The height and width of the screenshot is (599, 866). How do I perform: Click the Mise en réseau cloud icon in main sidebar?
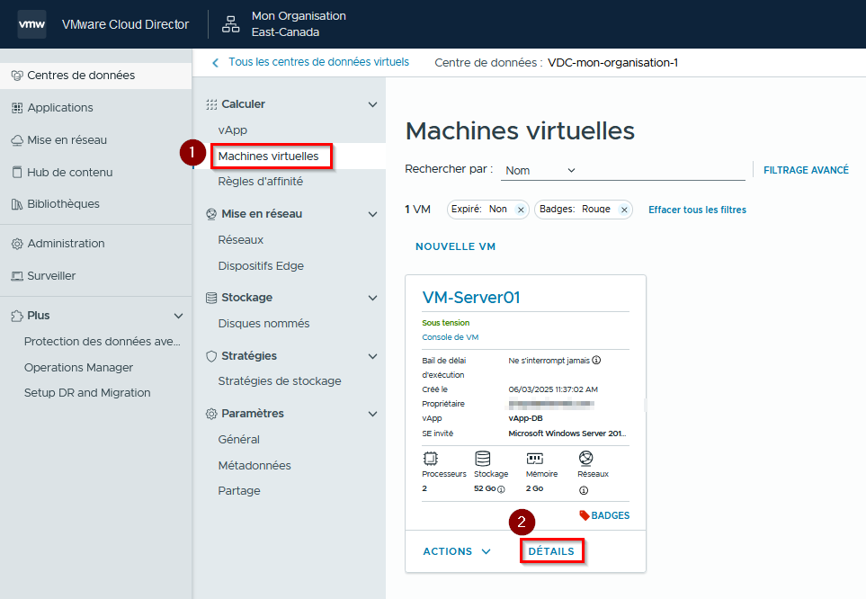(17, 140)
